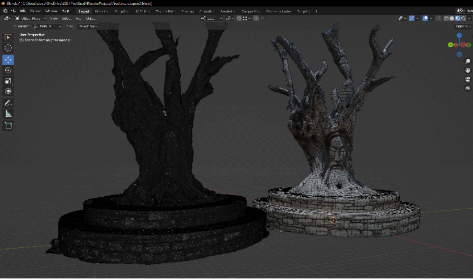
Task: Toggle proportional editing icon
Action: (x=256, y=18)
